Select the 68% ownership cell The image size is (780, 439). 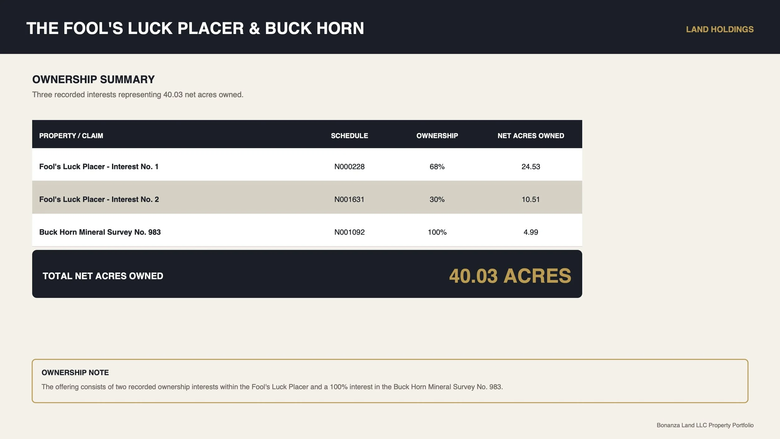click(437, 167)
